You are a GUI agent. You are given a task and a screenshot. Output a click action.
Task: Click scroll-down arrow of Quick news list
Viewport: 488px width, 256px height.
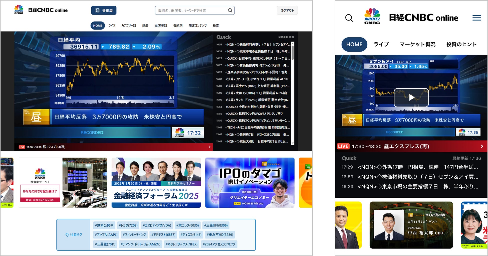[x=293, y=143]
